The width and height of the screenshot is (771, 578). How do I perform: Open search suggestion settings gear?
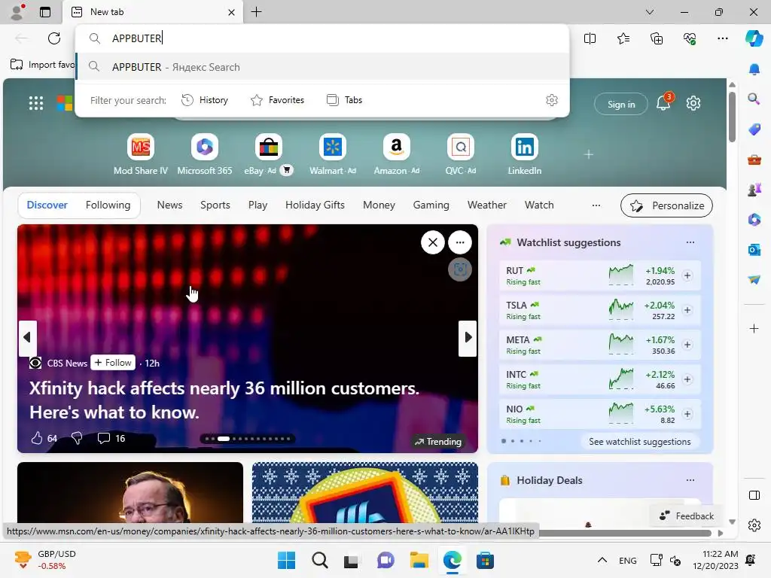(552, 100)
